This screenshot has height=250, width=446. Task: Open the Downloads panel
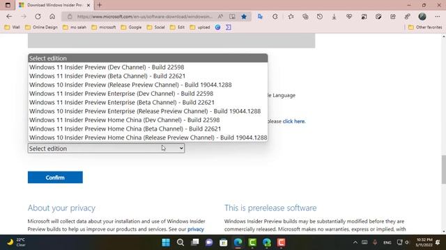pyautogui.click(x=334, y=17)
